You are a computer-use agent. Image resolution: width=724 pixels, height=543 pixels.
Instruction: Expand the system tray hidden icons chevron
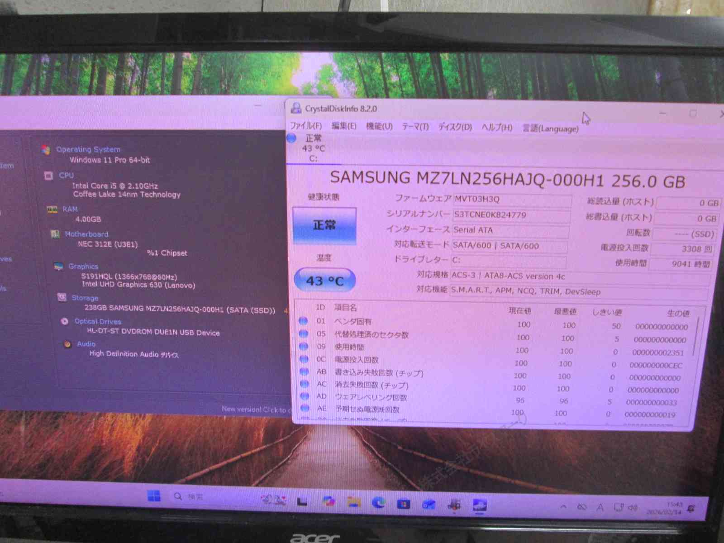tap(563, 507)
